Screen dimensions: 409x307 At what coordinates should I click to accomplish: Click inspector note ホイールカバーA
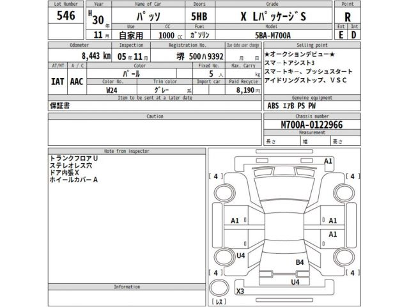tap(73, 180)
